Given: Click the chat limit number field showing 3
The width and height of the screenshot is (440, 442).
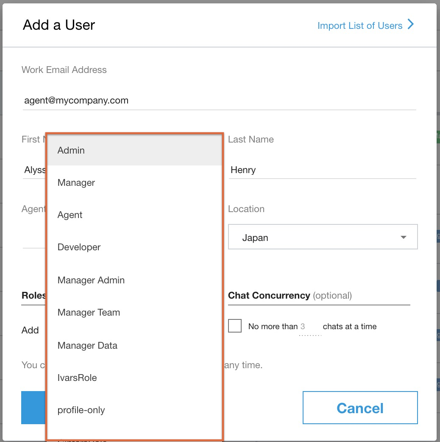Looking at the screenshot, I should (310, 326).
